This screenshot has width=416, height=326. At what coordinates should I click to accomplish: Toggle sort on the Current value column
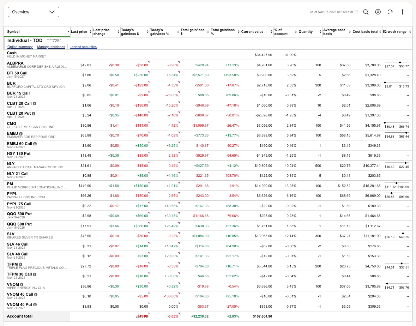(x=271, y=32)
